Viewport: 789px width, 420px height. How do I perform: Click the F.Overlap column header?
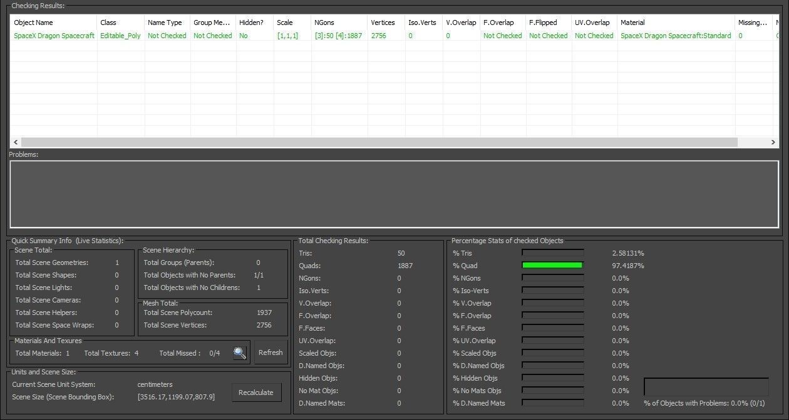tap(503, 22)
